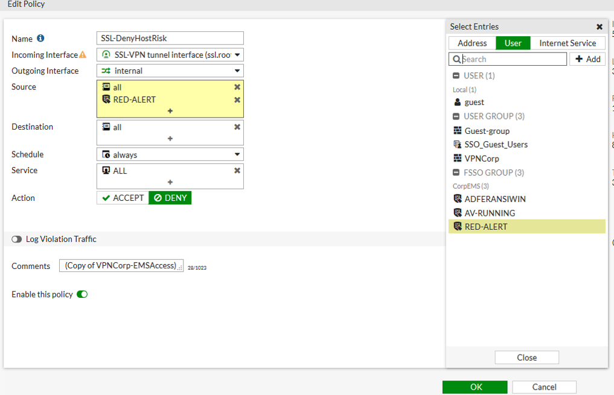Select ADFERANSIWIN entry
This screenshot has width=614, height=395.
526,198
